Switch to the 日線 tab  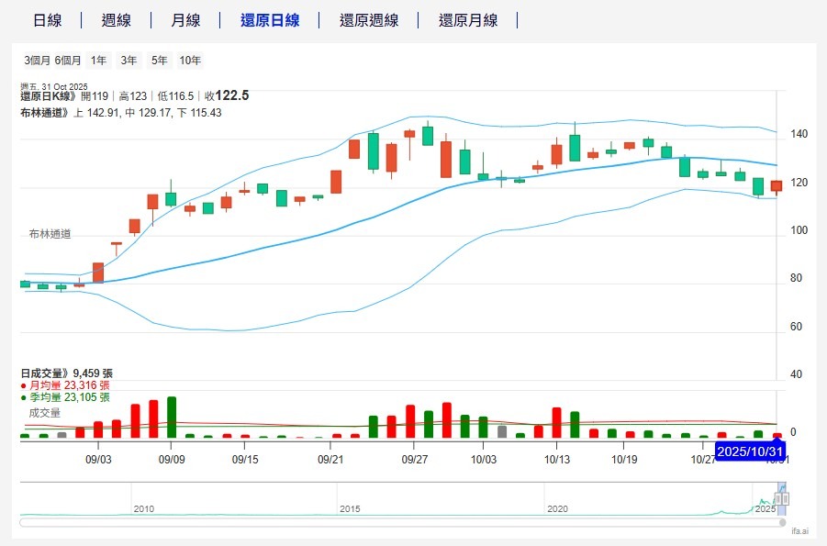47,20
